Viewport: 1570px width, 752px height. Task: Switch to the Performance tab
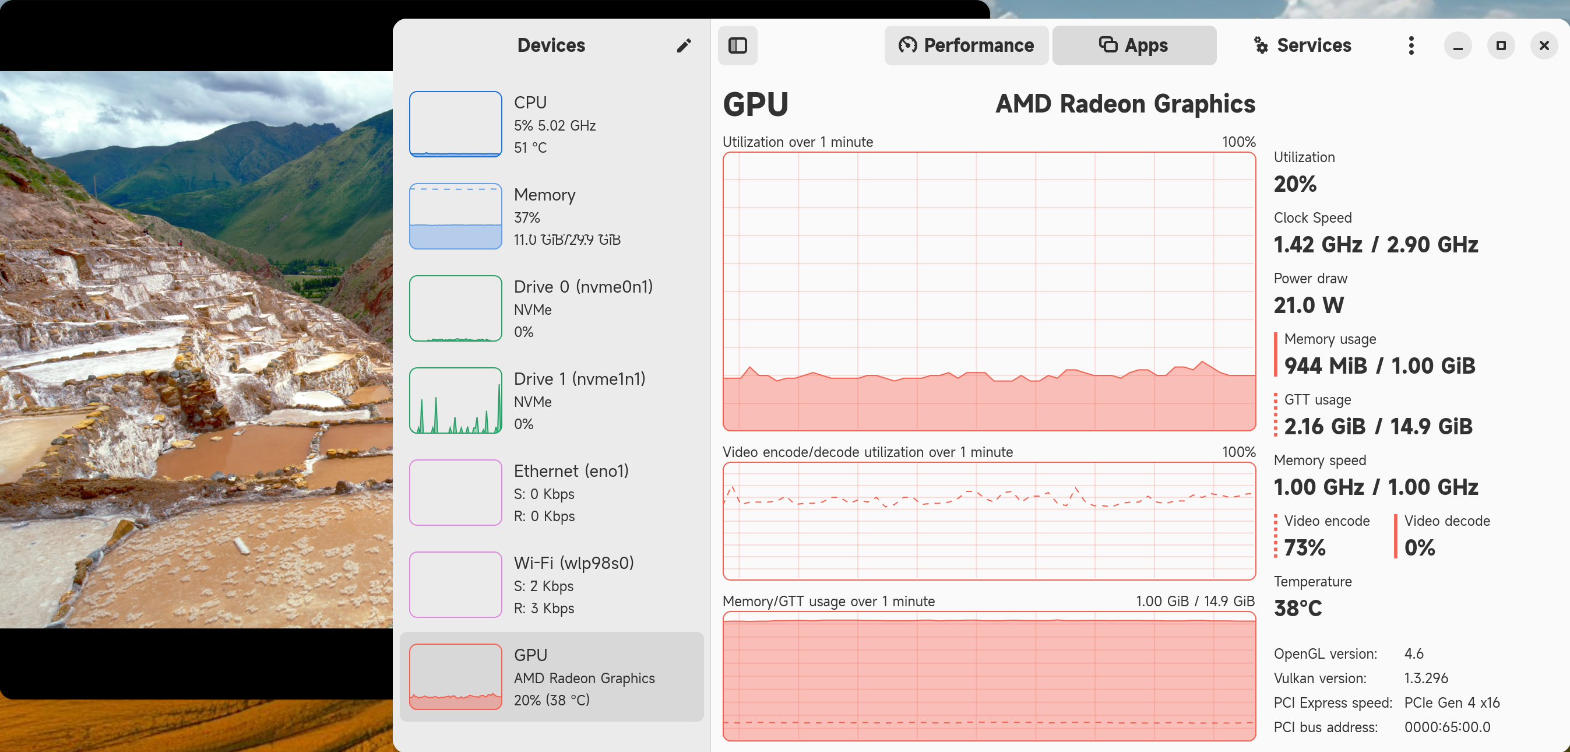[966, 45]
